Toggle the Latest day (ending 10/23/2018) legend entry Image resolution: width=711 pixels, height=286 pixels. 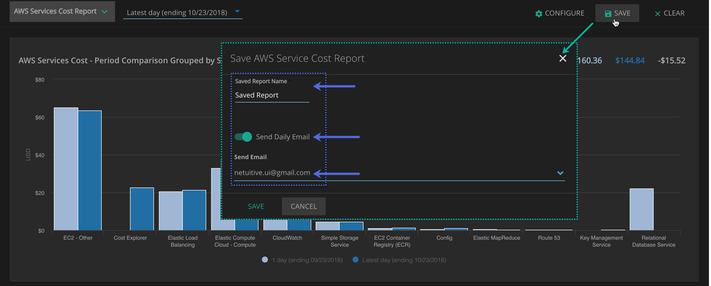tap(399, 260)
